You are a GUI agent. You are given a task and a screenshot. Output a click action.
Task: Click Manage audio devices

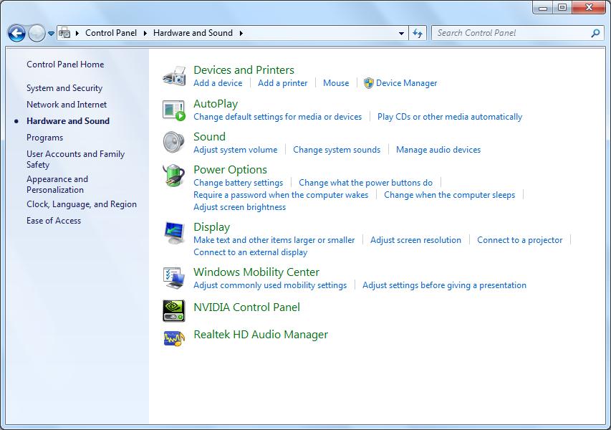pos(438,150)
